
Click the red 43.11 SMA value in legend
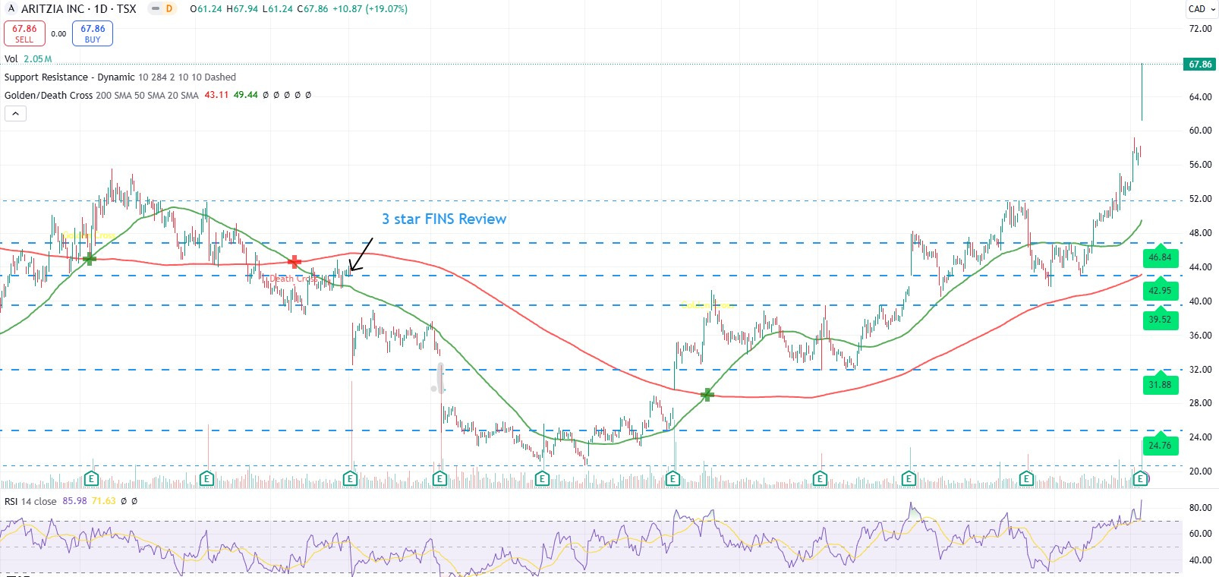coord(216,96)
